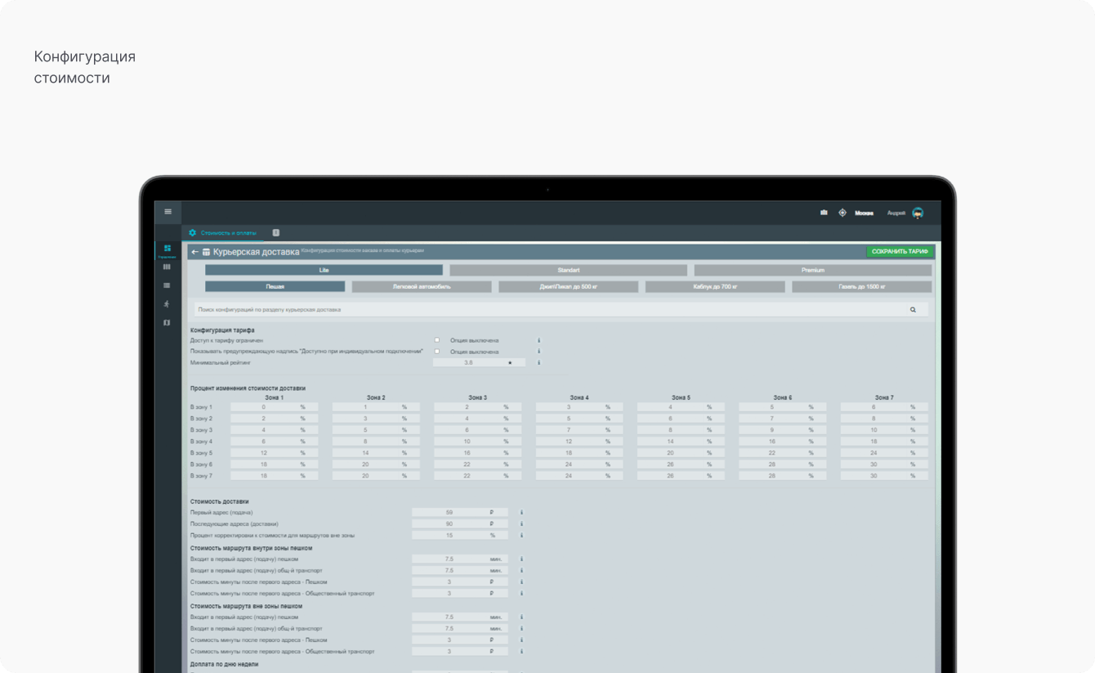The height and width of the screenshot is (673, 1095).
Task: Click the Первый адрес (подача) price field
Action: pyautogui.click(x=460, y=513)
